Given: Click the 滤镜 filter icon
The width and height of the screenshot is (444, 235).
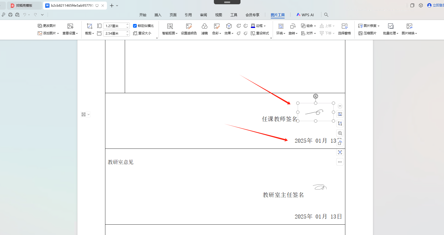Looking at the screenshot, I should tap(205, 26).
